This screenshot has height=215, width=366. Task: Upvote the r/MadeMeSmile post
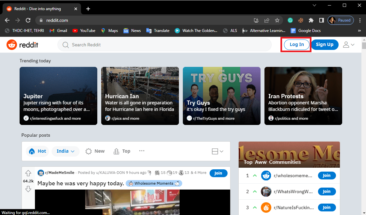[28, 173]
